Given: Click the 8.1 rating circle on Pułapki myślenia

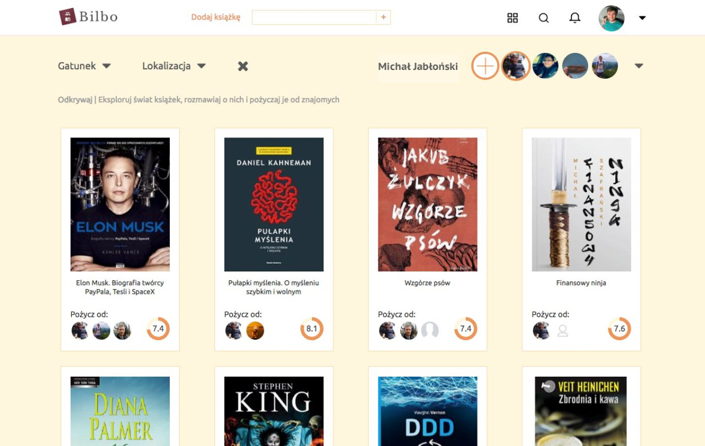Looking at the screenshot, I should tap(312, 328).
